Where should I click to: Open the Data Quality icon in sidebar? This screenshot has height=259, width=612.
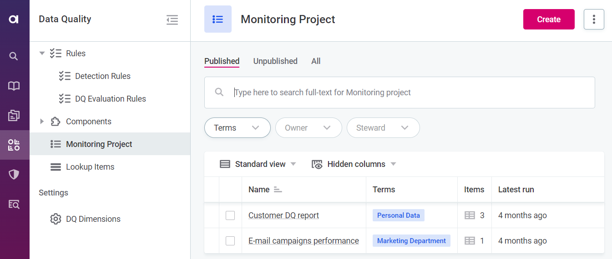pos(14,145)
